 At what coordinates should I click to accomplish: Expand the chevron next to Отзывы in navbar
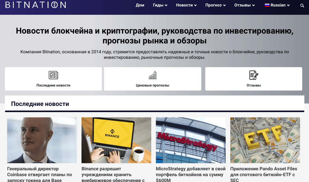pyautogui.click(x=253, y=5)
